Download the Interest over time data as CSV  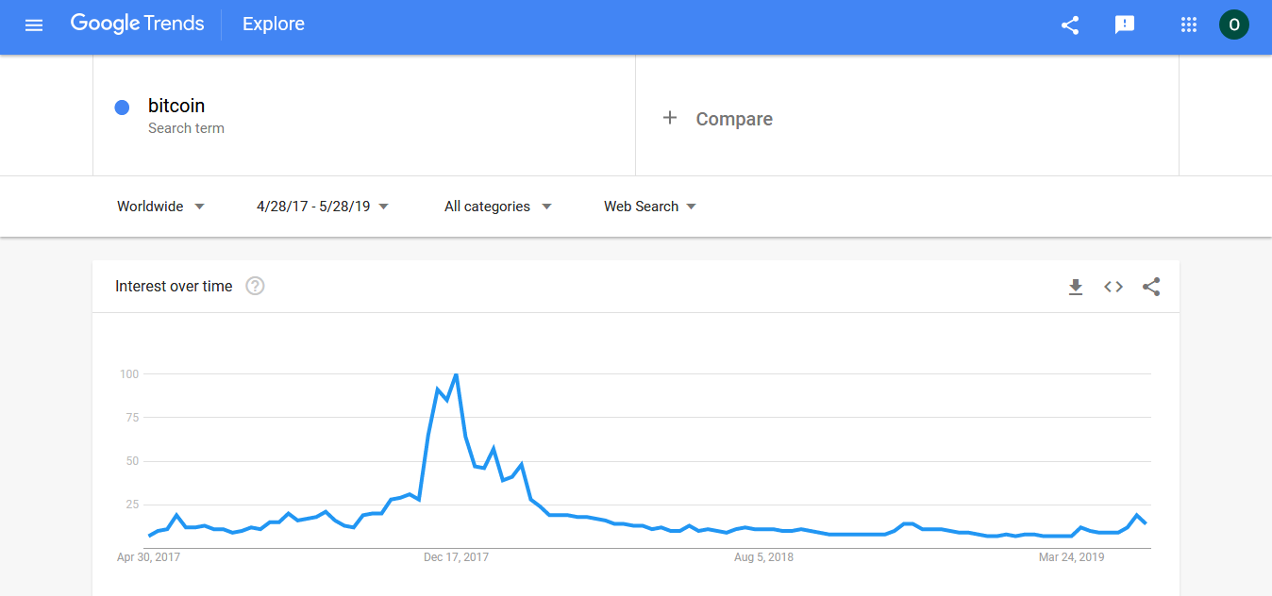[1076, 287]
